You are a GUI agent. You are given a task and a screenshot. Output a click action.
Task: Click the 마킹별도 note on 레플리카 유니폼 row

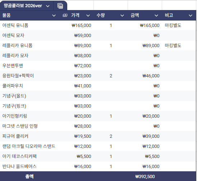tap(173, 46)
